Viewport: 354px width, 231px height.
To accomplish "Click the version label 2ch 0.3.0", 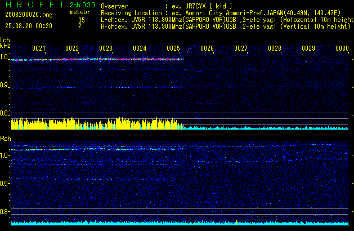I will (82, 5).
